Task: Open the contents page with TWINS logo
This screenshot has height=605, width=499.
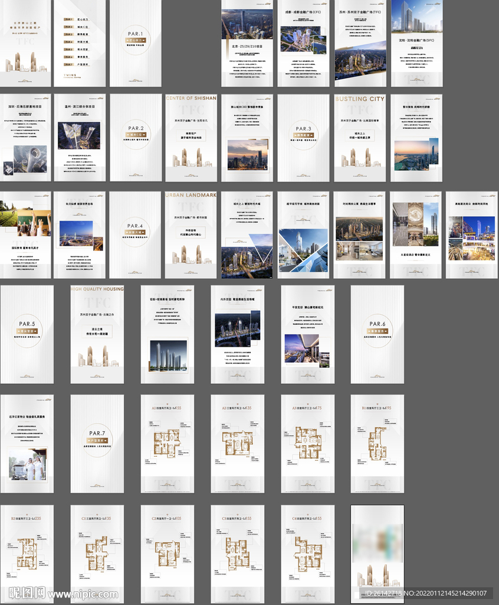Action: coord(80,43)
